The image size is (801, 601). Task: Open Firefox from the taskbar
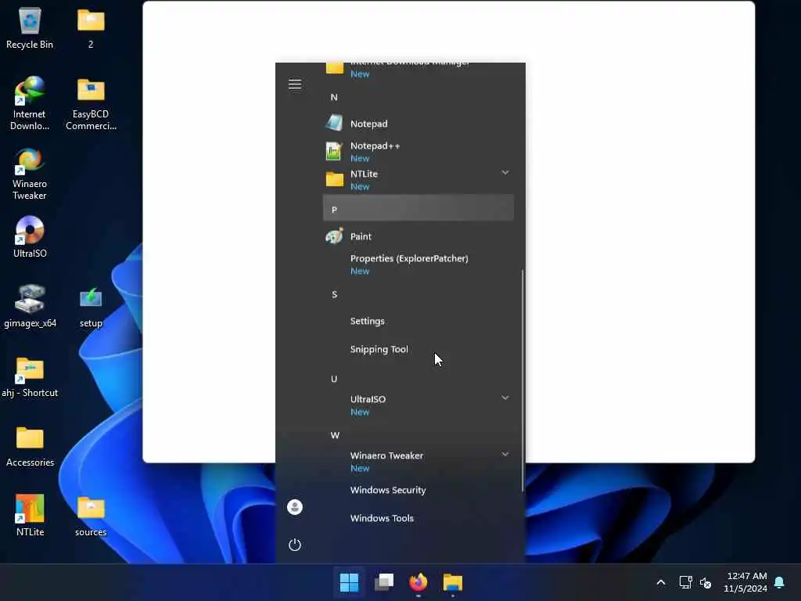[x=418, y=582]
